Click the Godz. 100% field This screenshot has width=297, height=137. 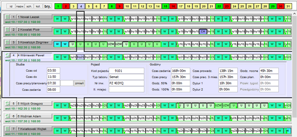[x=180, y=89]
